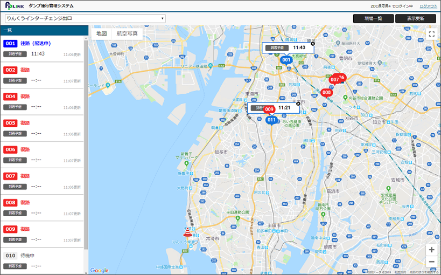The height and width of the screenshot is (275, 441).
Task: Zoom out on the map
Action: [431, 262]
